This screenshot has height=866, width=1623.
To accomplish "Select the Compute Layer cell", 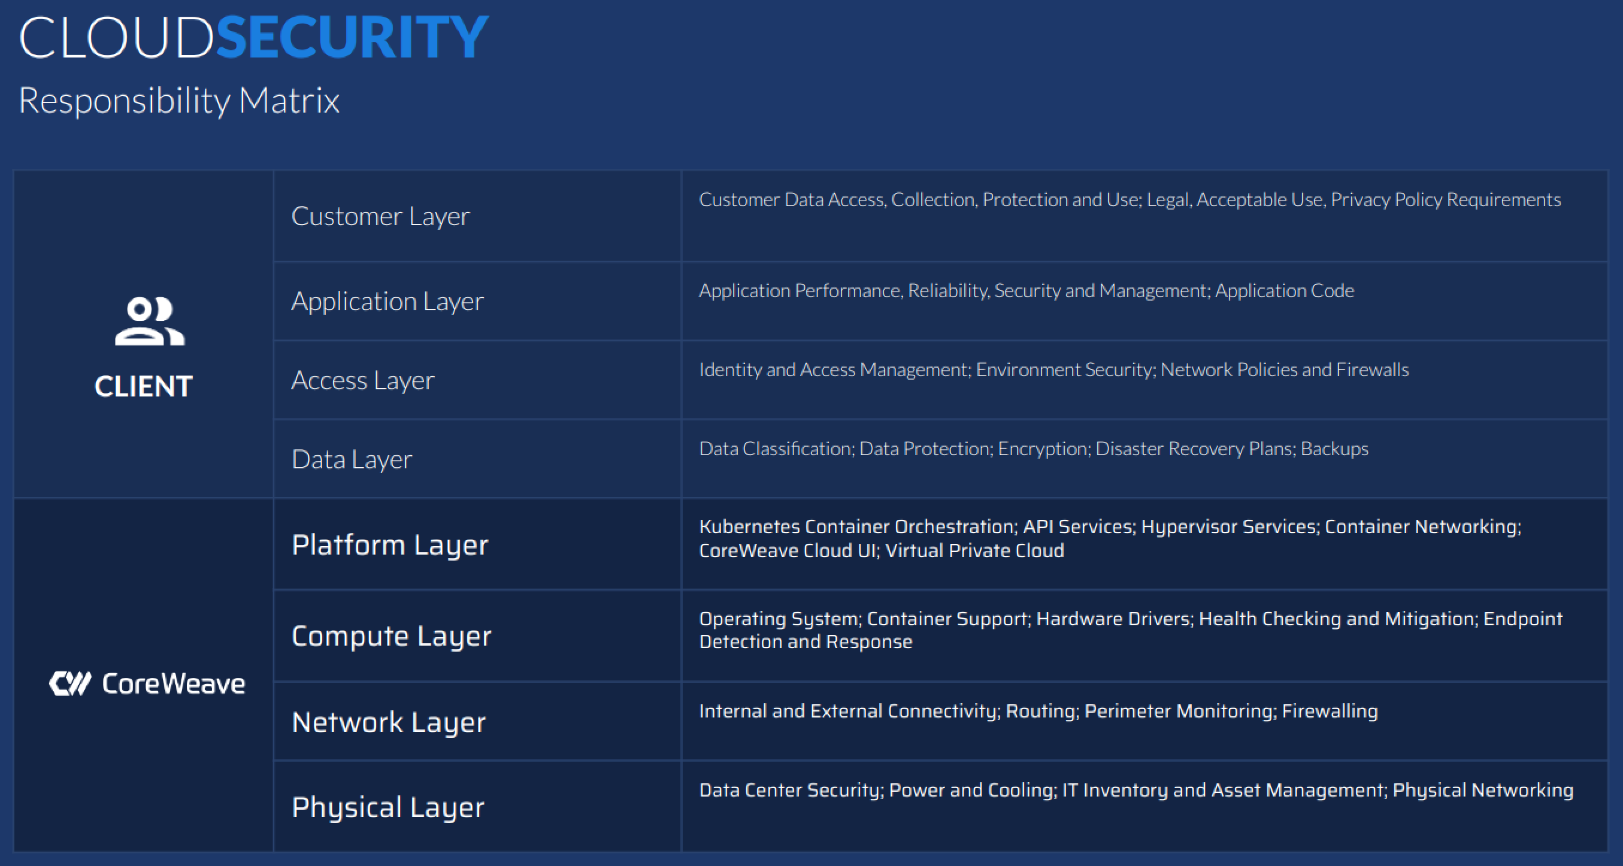I will click(477, 635).
